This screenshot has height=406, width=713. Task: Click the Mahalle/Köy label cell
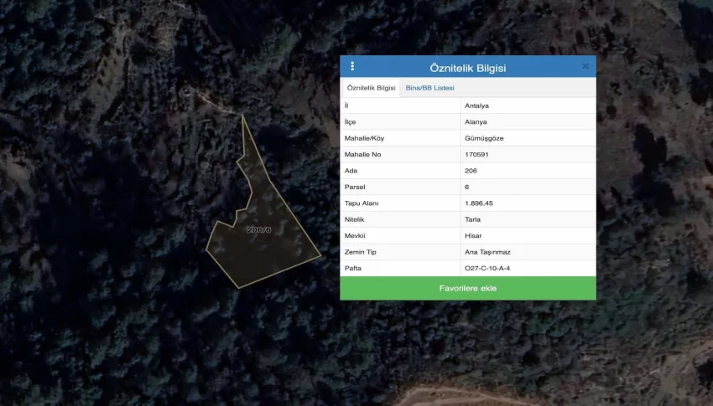[x=400, y=138]
